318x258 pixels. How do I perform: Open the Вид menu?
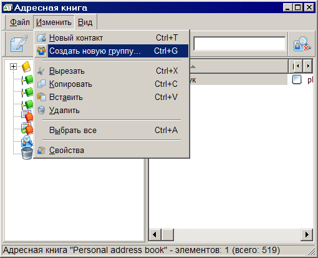pyautogui.click(x=85, y=22)
